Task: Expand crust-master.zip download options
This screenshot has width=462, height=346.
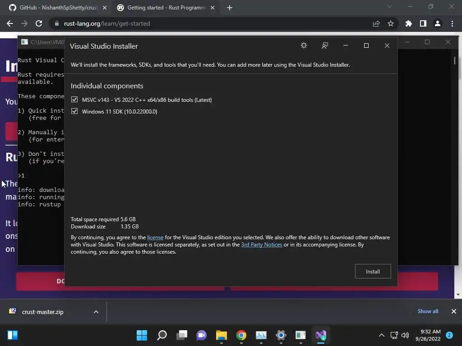Action: [96, 312]
